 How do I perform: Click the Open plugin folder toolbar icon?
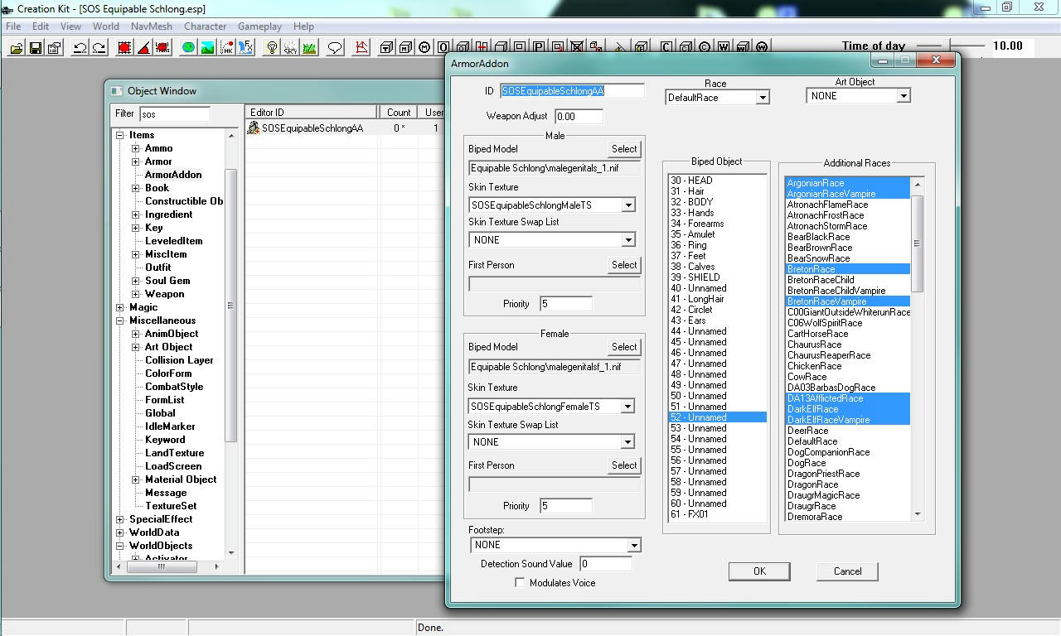(x=17, y=48)
